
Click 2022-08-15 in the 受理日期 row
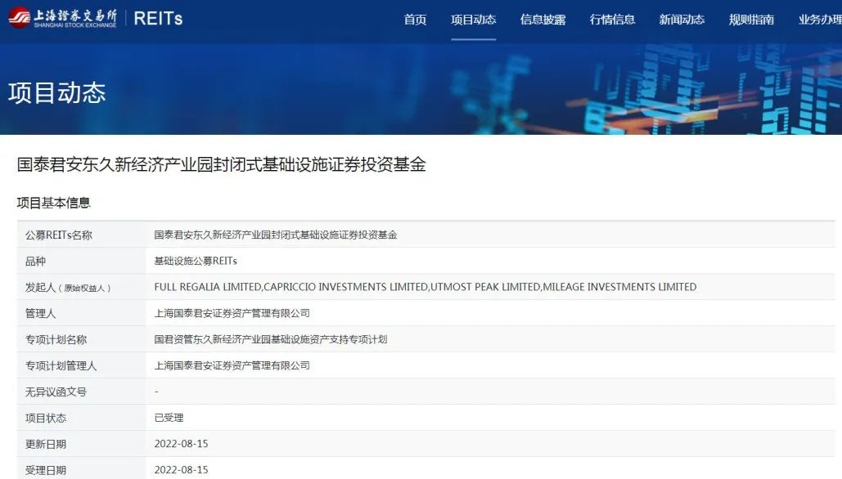click(x=181, y=470)
